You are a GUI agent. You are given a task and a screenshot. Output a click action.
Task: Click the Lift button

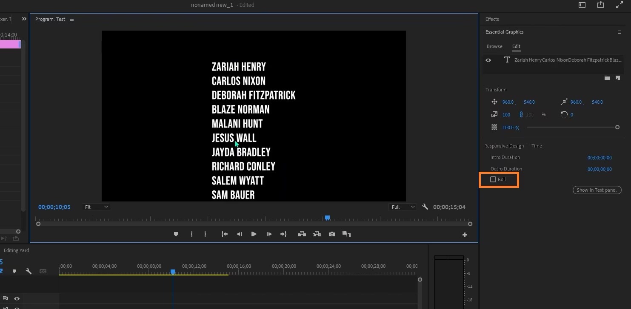302,234
